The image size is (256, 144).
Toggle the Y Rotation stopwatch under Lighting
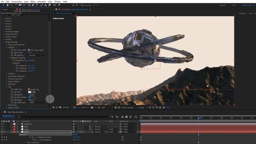pyautogui.click(x=17, y=68)
